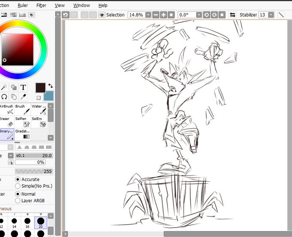
Task: Select the Text tool
Action: point(23,87)
